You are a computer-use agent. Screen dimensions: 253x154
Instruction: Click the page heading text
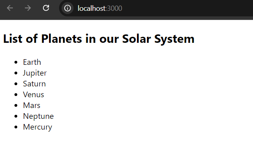(x=99, y=39)
